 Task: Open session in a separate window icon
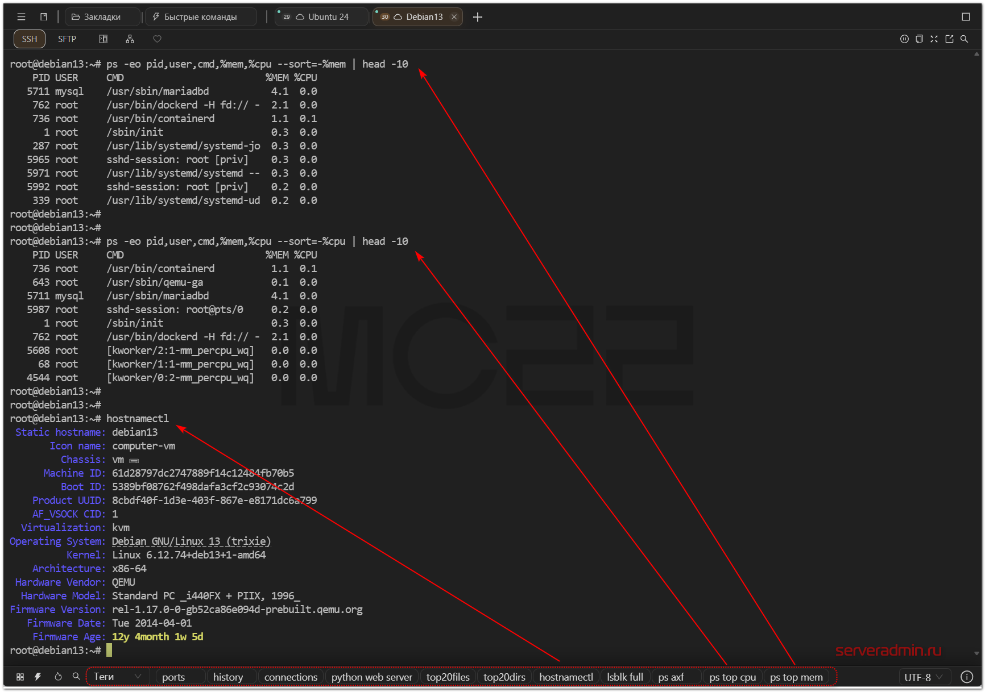coord(949,39)
